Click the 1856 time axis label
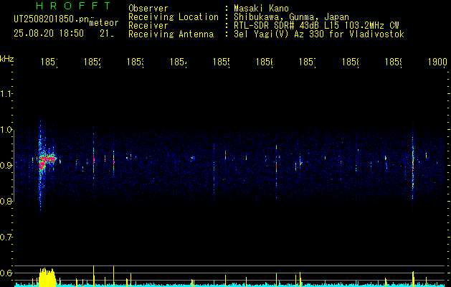 click(265, 62)
